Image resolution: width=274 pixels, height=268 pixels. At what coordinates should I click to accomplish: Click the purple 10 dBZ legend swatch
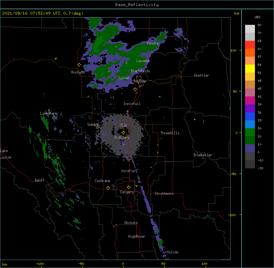tap(250, 148)
